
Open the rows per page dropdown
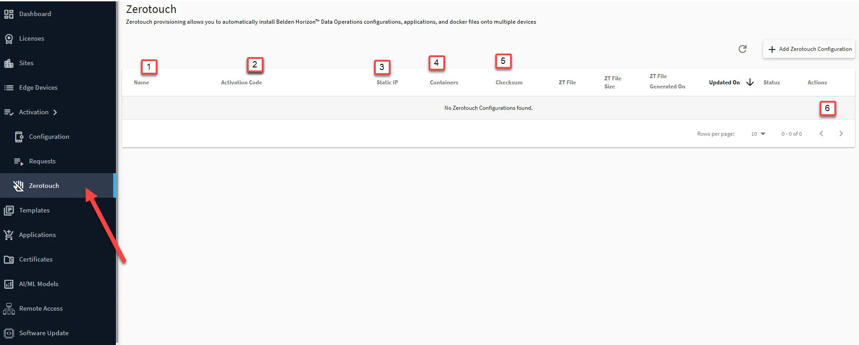(x=758, y=134)
